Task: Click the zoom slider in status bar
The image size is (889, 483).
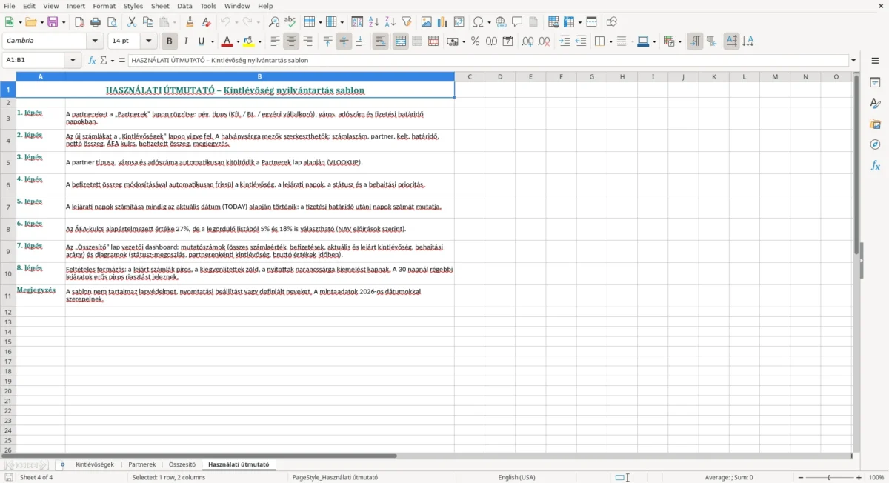Action: pos(829,478)
